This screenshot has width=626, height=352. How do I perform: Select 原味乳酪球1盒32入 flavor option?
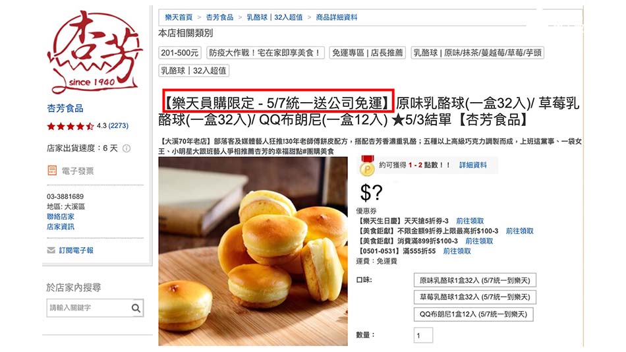(x=474, y=281)
